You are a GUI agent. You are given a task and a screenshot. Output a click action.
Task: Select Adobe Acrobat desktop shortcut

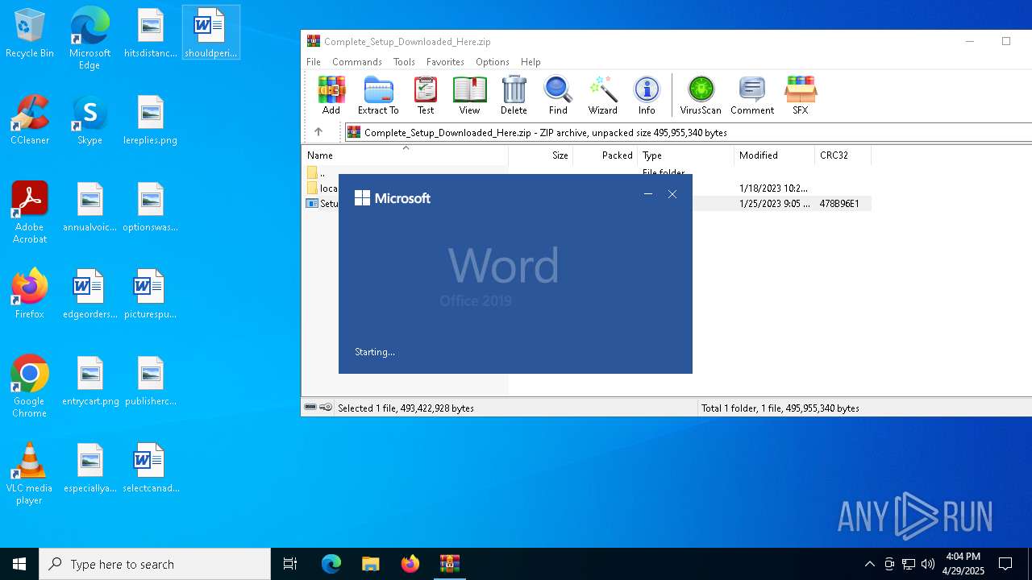[x=30, y=213]
